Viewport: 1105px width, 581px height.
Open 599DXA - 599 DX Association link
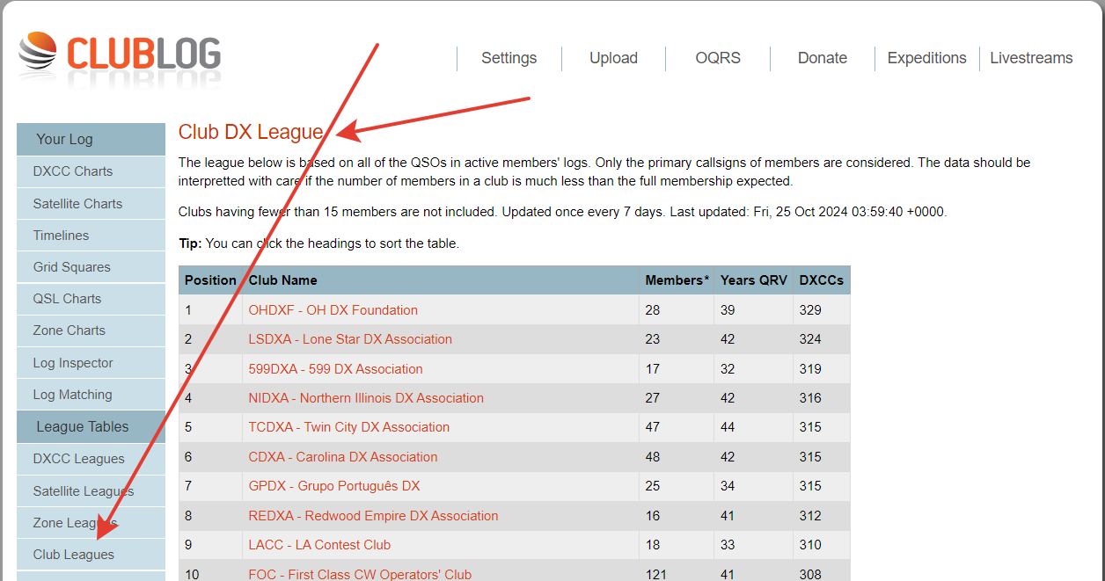click(336, 369)
